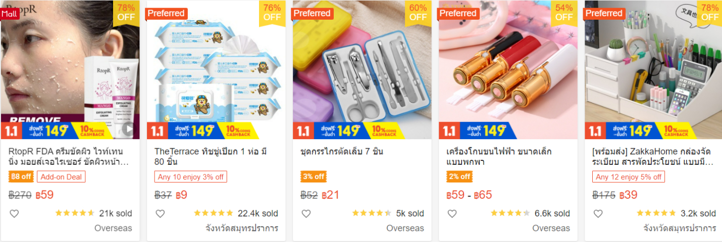The width and height of the screenshot is (722, 242).
Task: Open RtopR FDA exfoliating cream title
Action: (69, 157)
